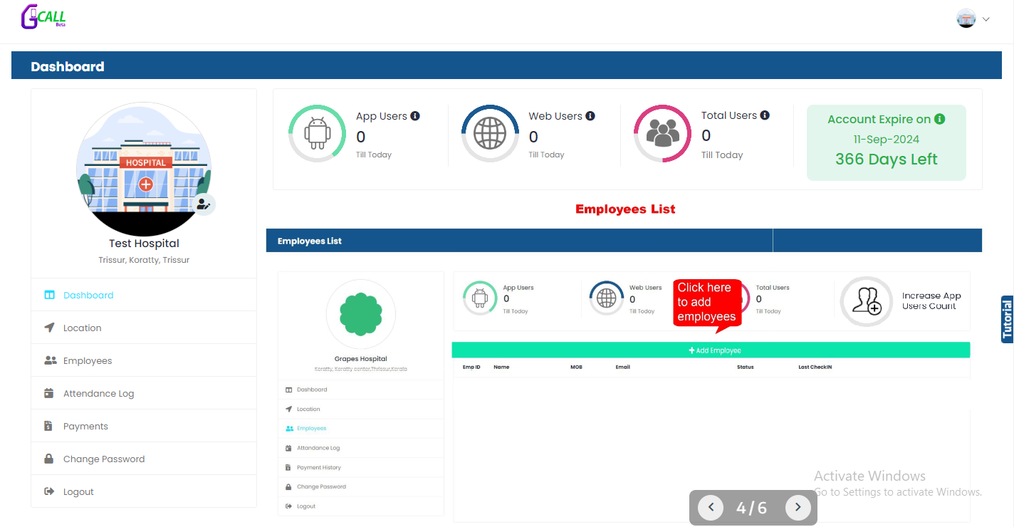Click the Change Password lock icon

coord(49,459)
